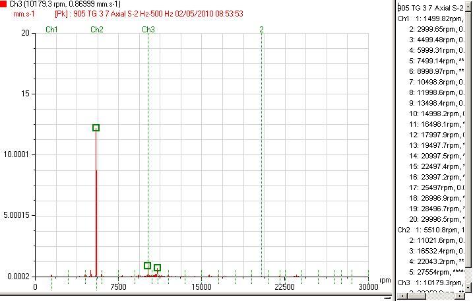The width and height of the screenshot is (473, 301).
Task: Select list row '9: 13498.4rpm'
Action: [437, 103]
